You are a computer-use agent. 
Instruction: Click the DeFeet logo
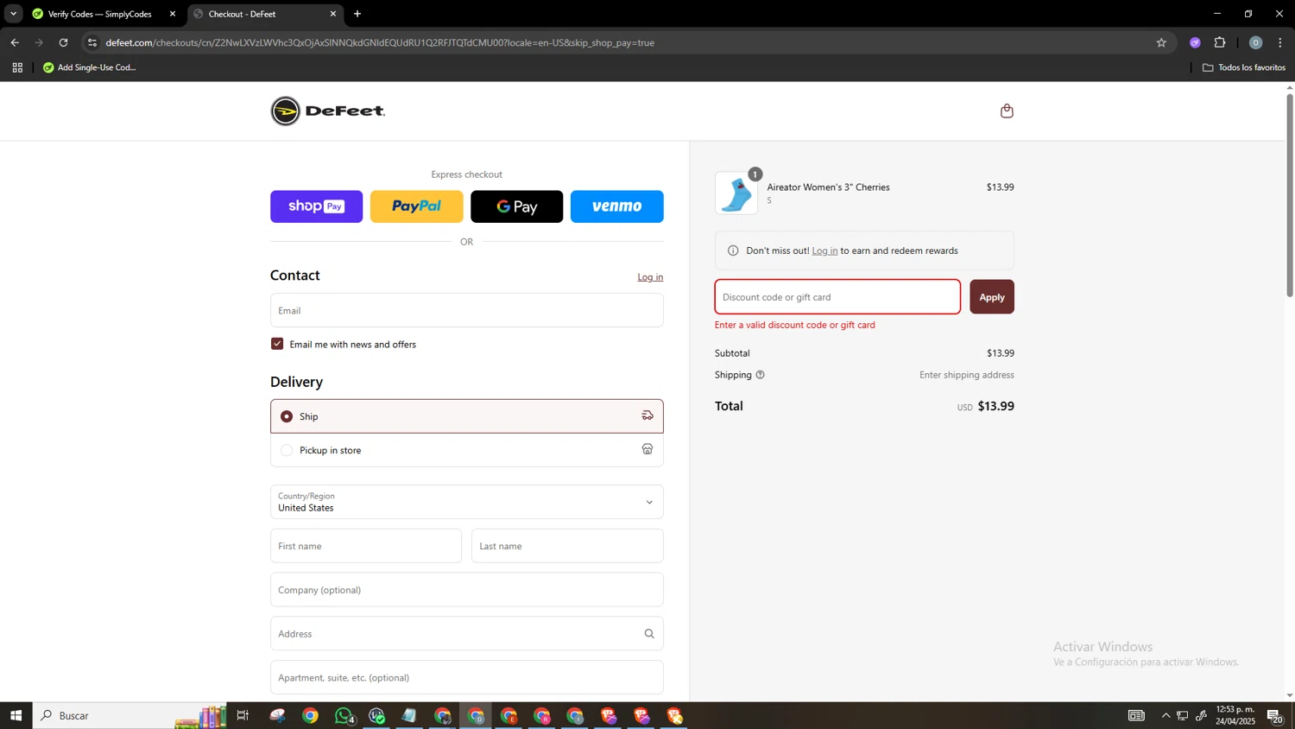[x=328, y=111]
